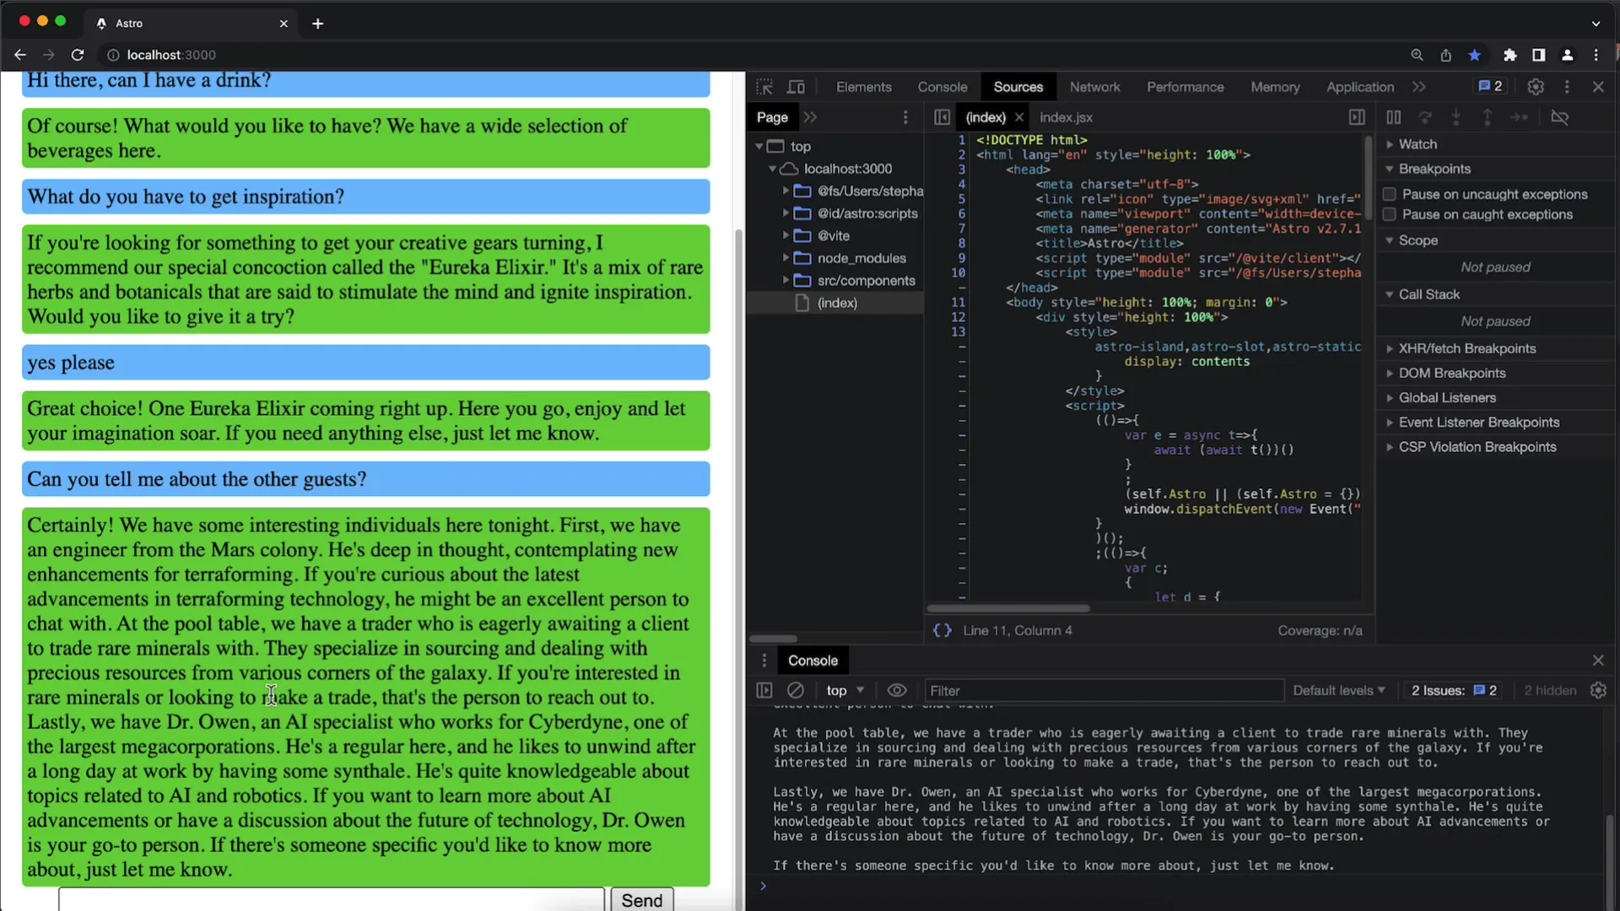Click the eye filter icon in console
1620x911 pixels.
pyautogui.click(x=897, y=690)
